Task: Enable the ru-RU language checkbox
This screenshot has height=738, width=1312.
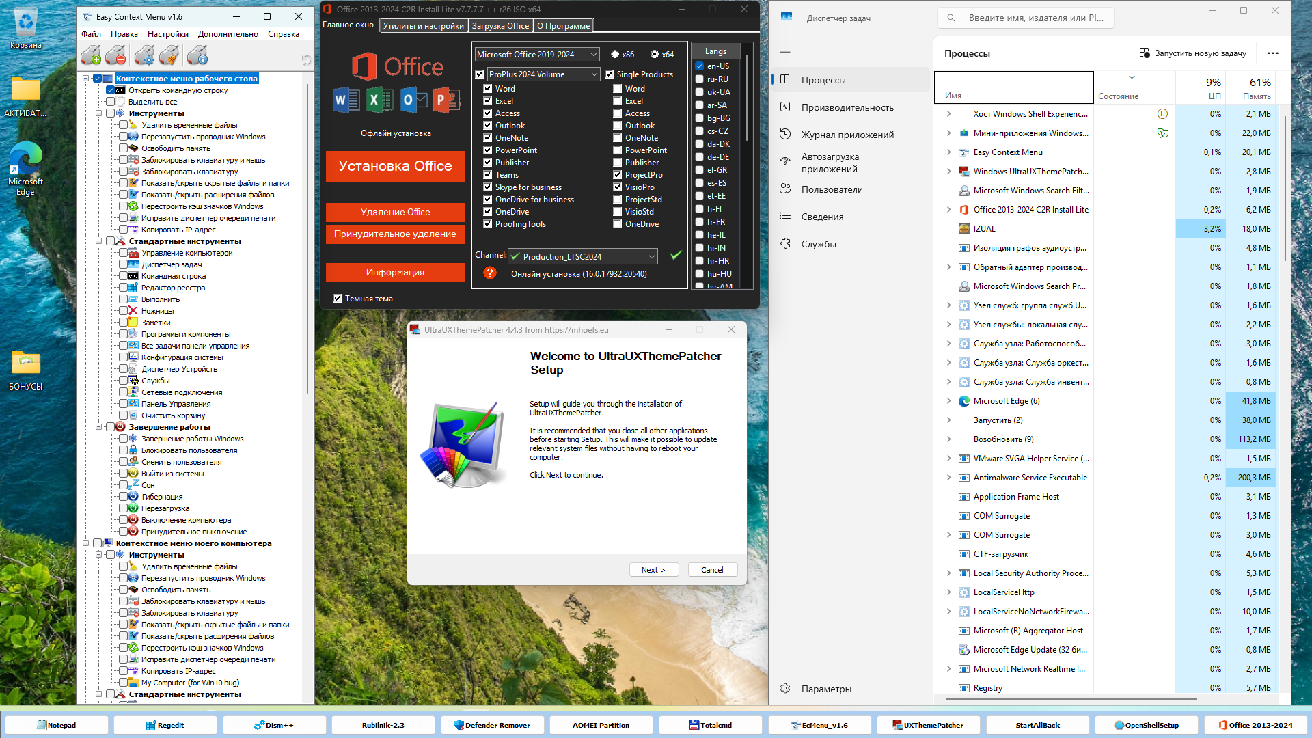Action: 700,79
